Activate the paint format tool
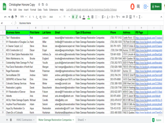Image resolution: width=165 pixels, height=123 pixels. tap(16, 17)
